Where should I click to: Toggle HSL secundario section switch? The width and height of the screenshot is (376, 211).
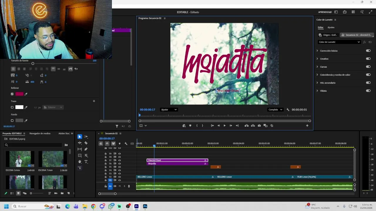368,83
